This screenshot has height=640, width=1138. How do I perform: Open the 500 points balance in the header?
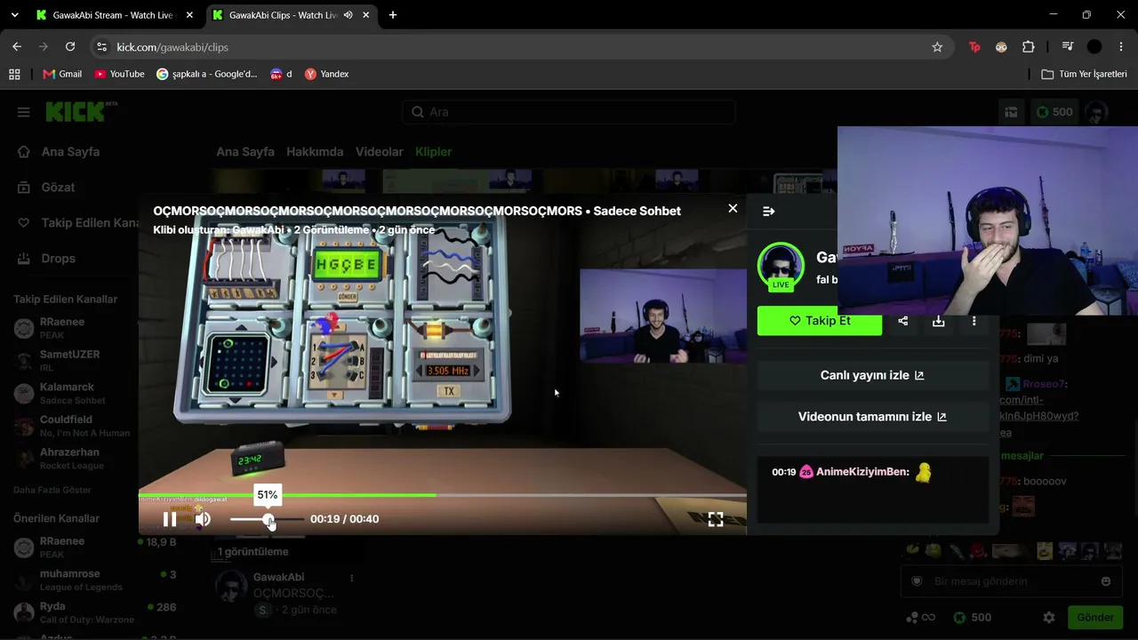1054,112
